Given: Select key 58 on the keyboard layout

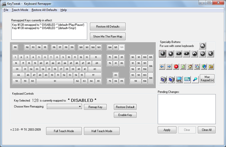Looking at the screenshot, I should [x=17, y=81].
